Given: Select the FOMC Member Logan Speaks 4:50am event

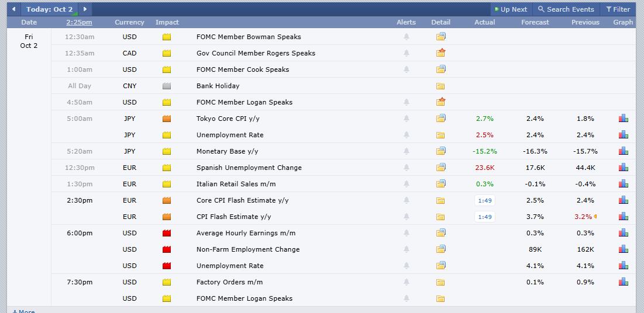Looking at the screenshot, I should [x=244, y=102].
